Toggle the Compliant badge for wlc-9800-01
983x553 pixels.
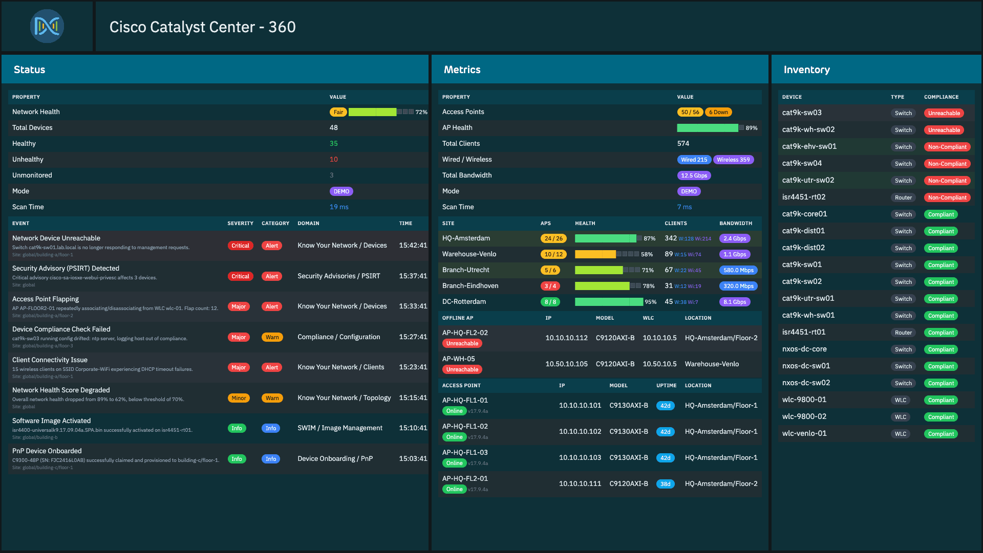941,400
